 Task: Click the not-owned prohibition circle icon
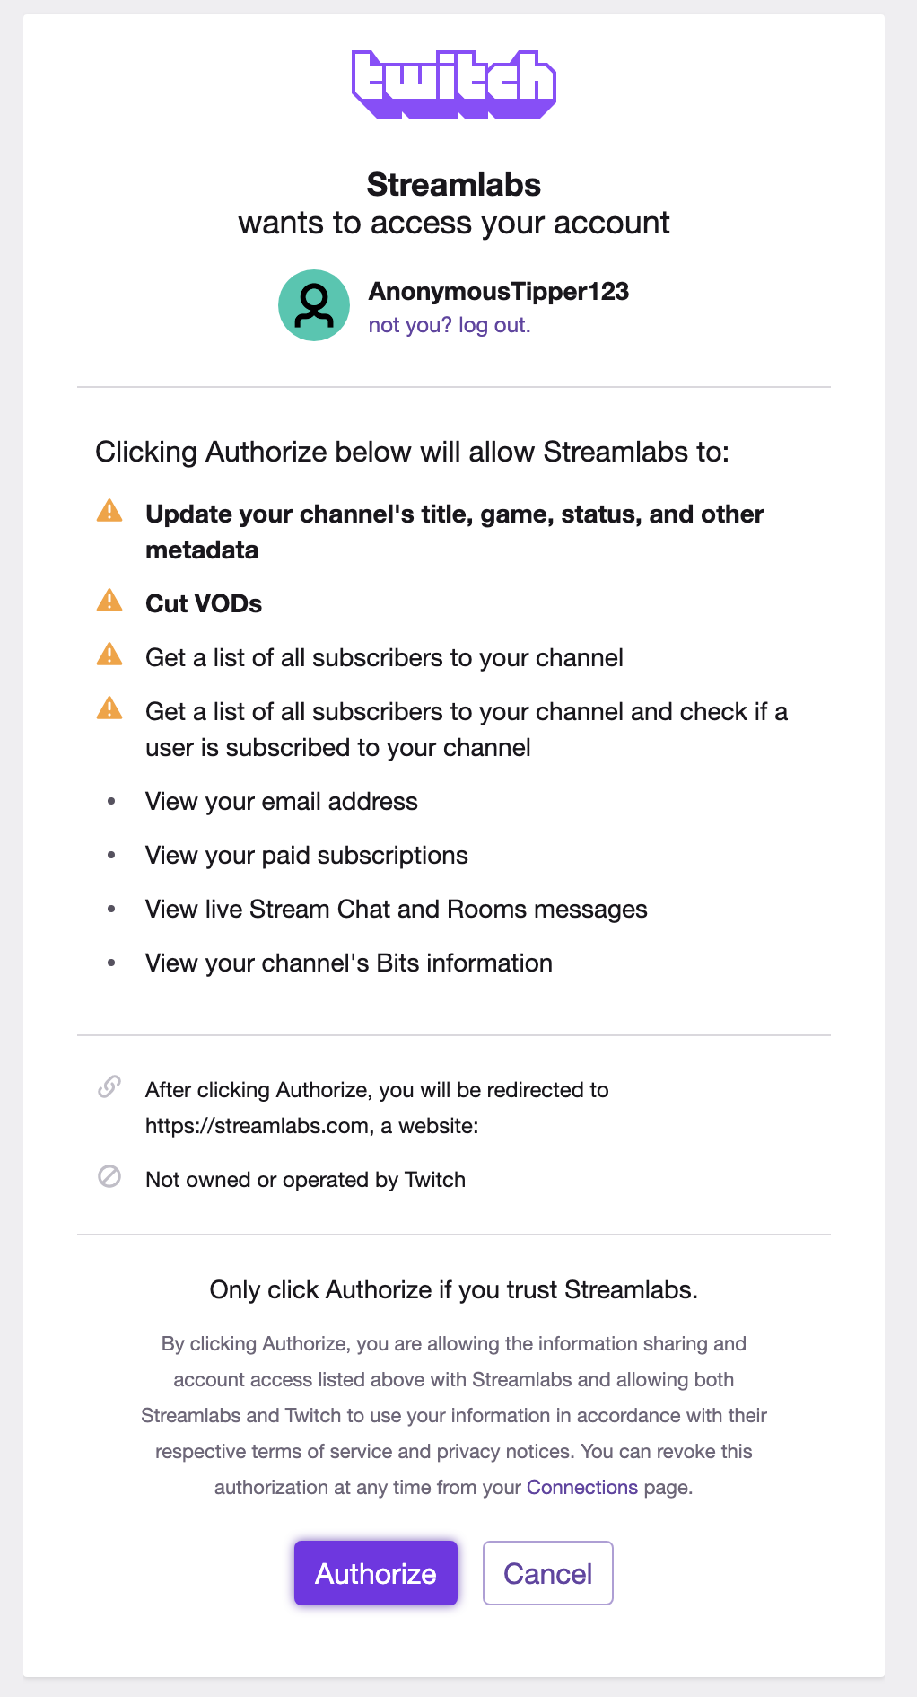pyautogui.click(x=109, y=1176)
